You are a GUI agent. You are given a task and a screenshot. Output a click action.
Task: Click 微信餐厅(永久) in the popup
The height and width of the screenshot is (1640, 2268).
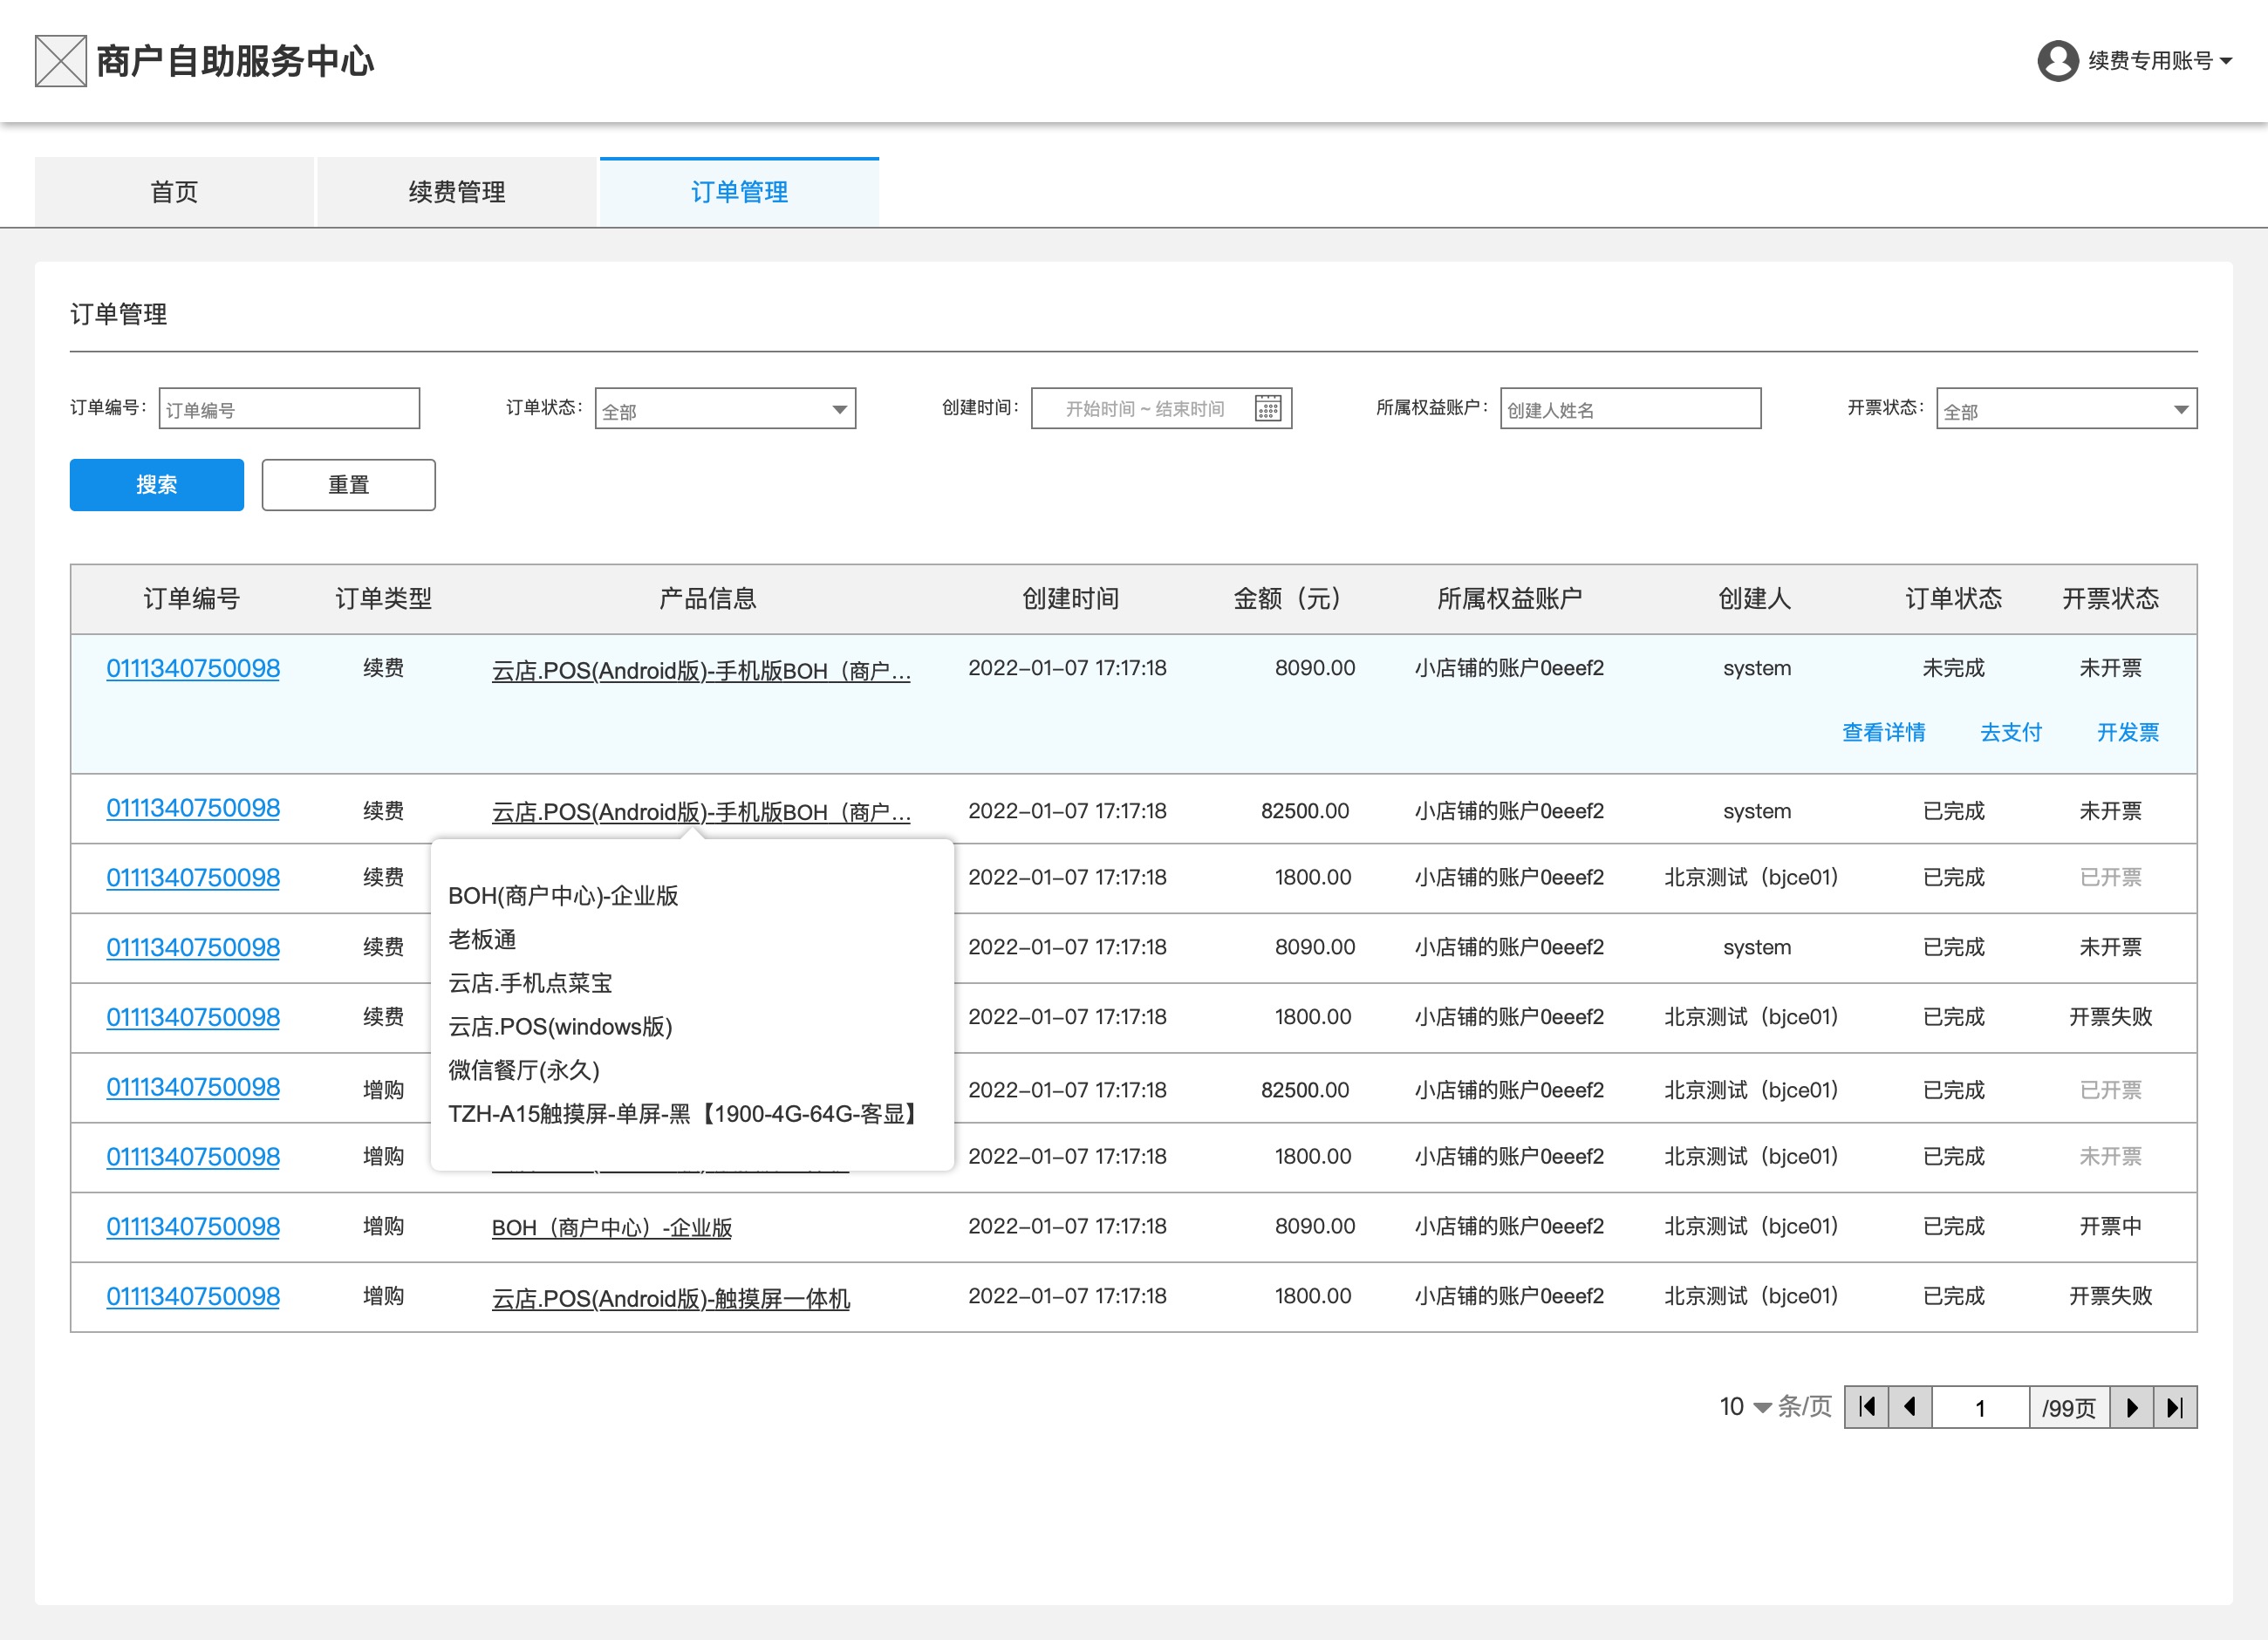(524, 1070)
